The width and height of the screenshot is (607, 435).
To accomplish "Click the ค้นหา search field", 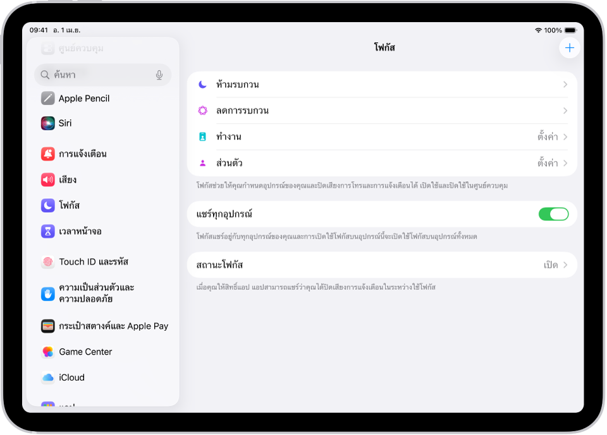I will click(95, 75).
